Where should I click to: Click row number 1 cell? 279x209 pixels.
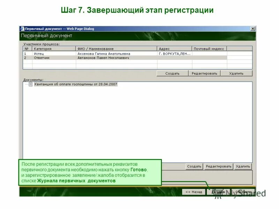coord(28,54)
